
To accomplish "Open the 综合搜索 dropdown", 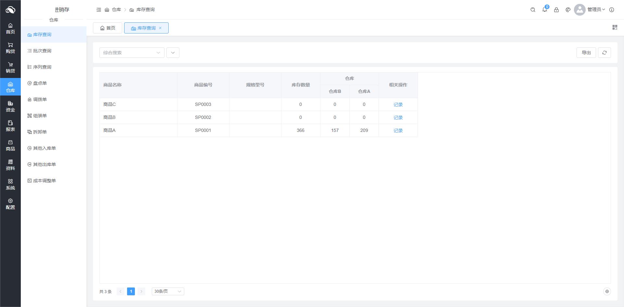I will click(132, 53).
